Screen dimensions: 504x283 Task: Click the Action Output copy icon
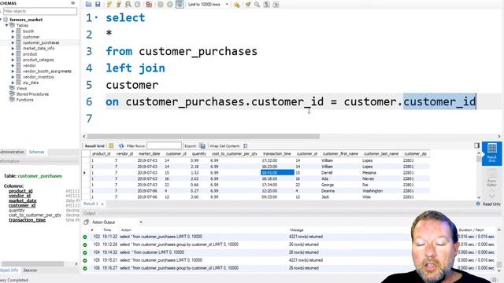tap(86, 222)
